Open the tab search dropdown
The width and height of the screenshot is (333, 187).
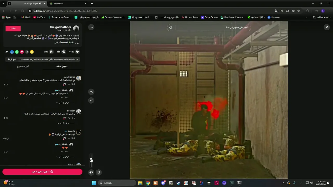point(3,4)
